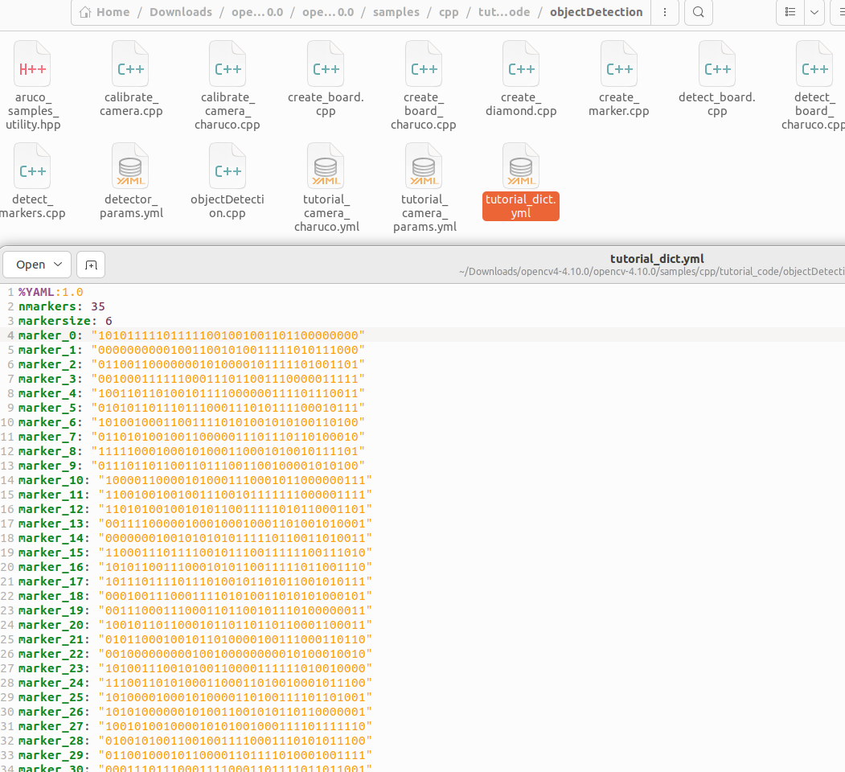Open the aruco_samples_utility.hpp file icon
Screen dimensions: 845x772
[32, 64]
